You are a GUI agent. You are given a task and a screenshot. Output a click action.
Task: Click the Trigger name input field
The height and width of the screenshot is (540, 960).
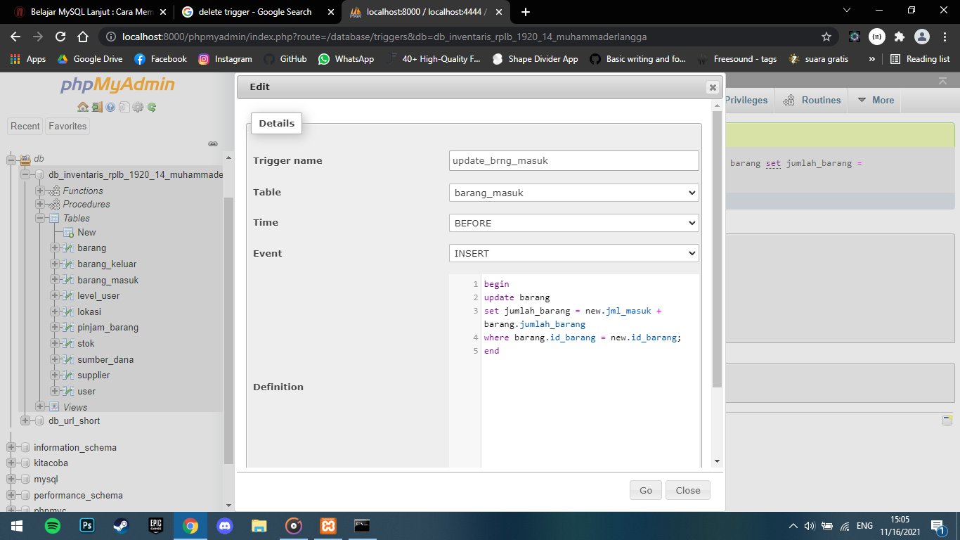573,160
